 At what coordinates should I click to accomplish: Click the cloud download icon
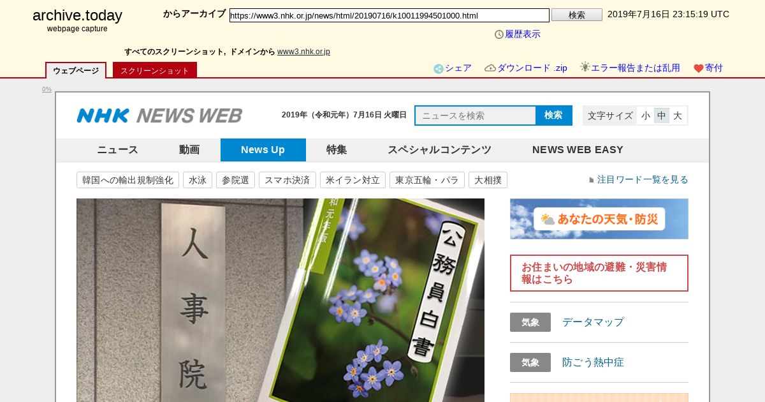pyautogui.click(x=490, y=68)
